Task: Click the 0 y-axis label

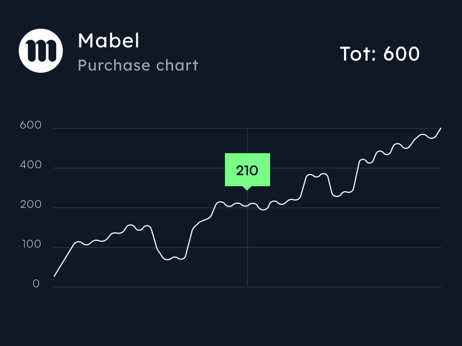Action: coord(36,284)
